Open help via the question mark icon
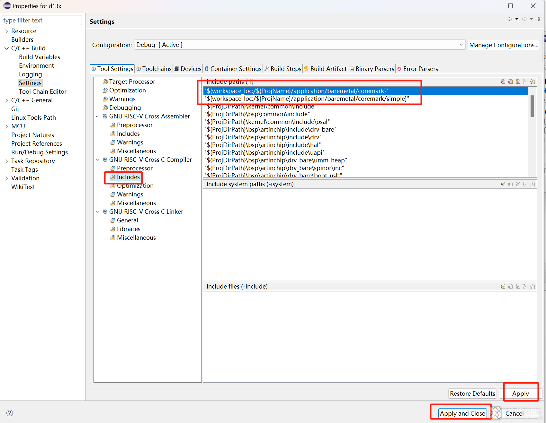The width and height of the screenshot is (546, 423). tap(10, 413)
